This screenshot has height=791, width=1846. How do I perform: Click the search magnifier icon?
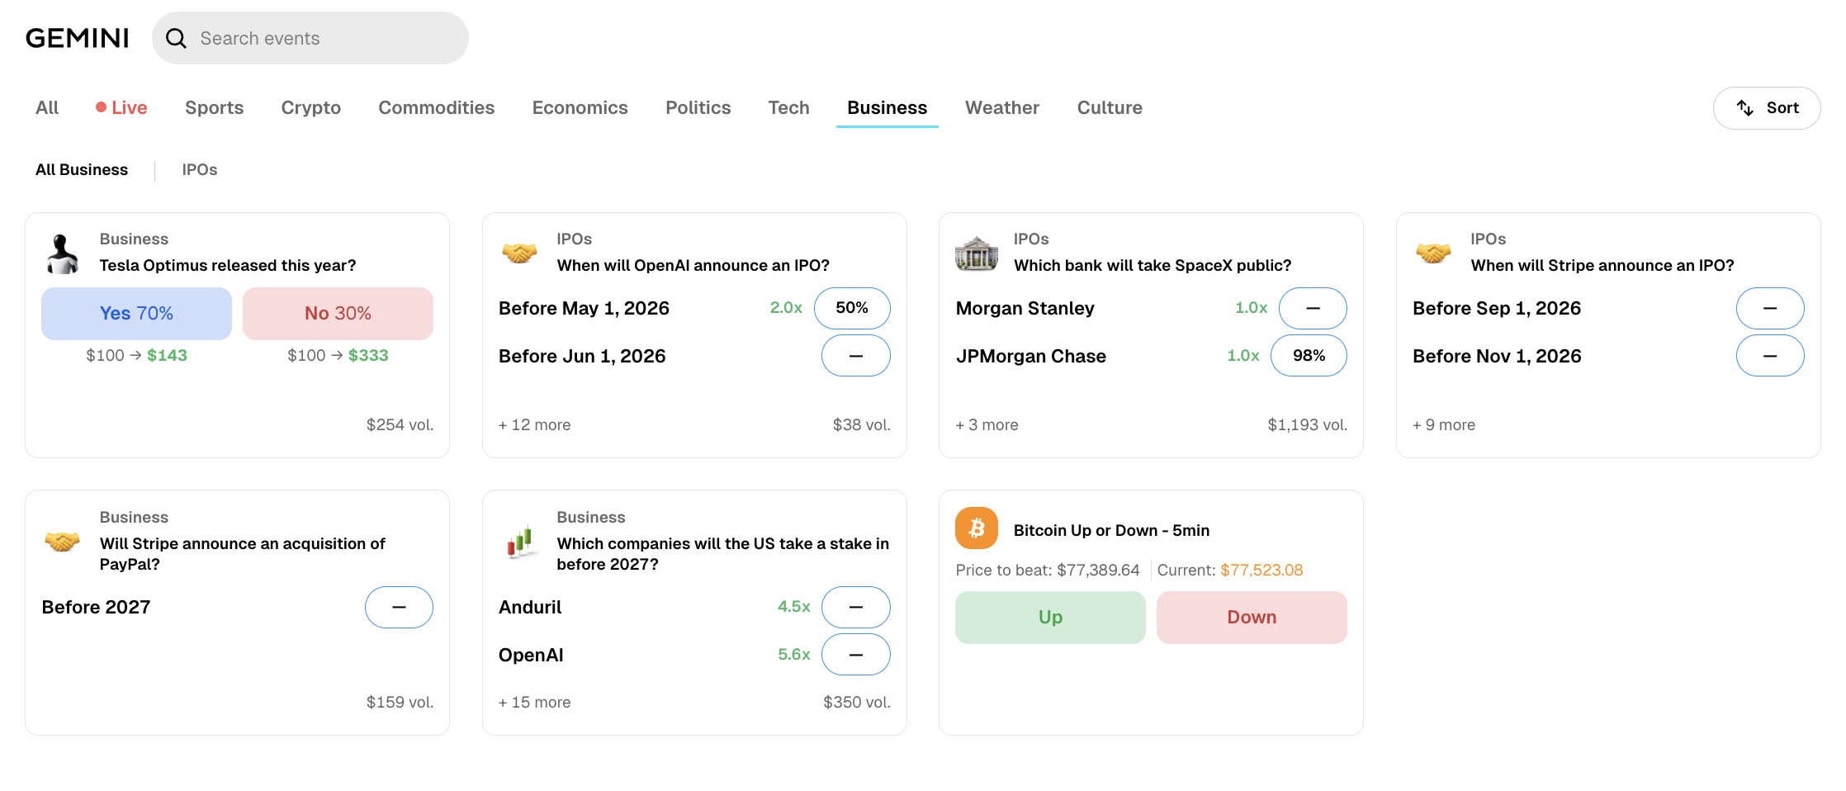click(176, 38)
